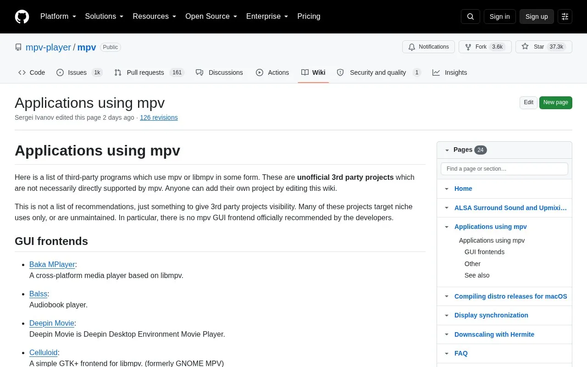The image size is (587, 367).
Task: Expand the Solutions menu
Action: click(x=105, y=17)
